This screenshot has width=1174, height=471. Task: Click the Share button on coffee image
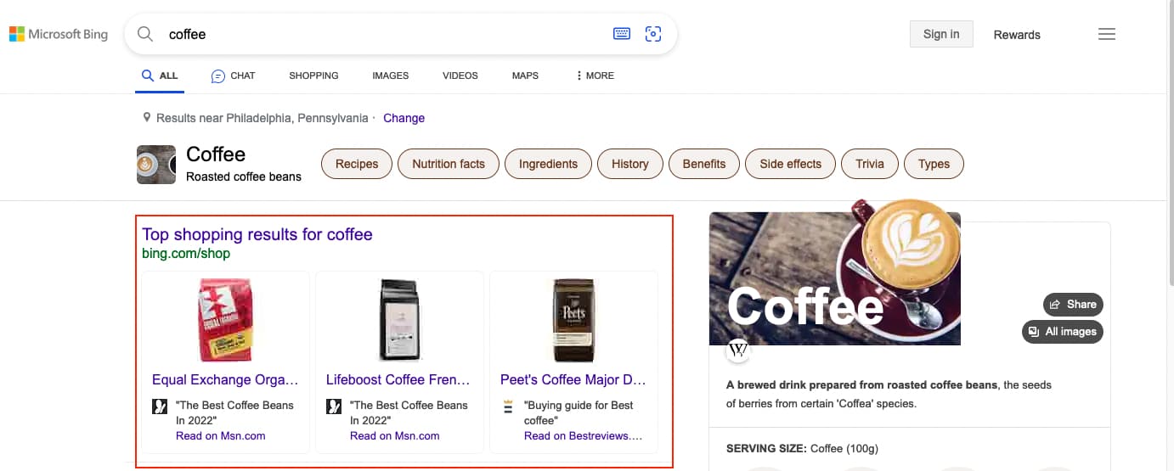(x=1073, y=304)
